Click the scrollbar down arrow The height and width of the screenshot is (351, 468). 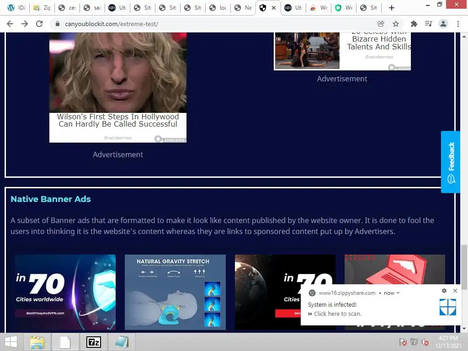(x=464, y=329)
